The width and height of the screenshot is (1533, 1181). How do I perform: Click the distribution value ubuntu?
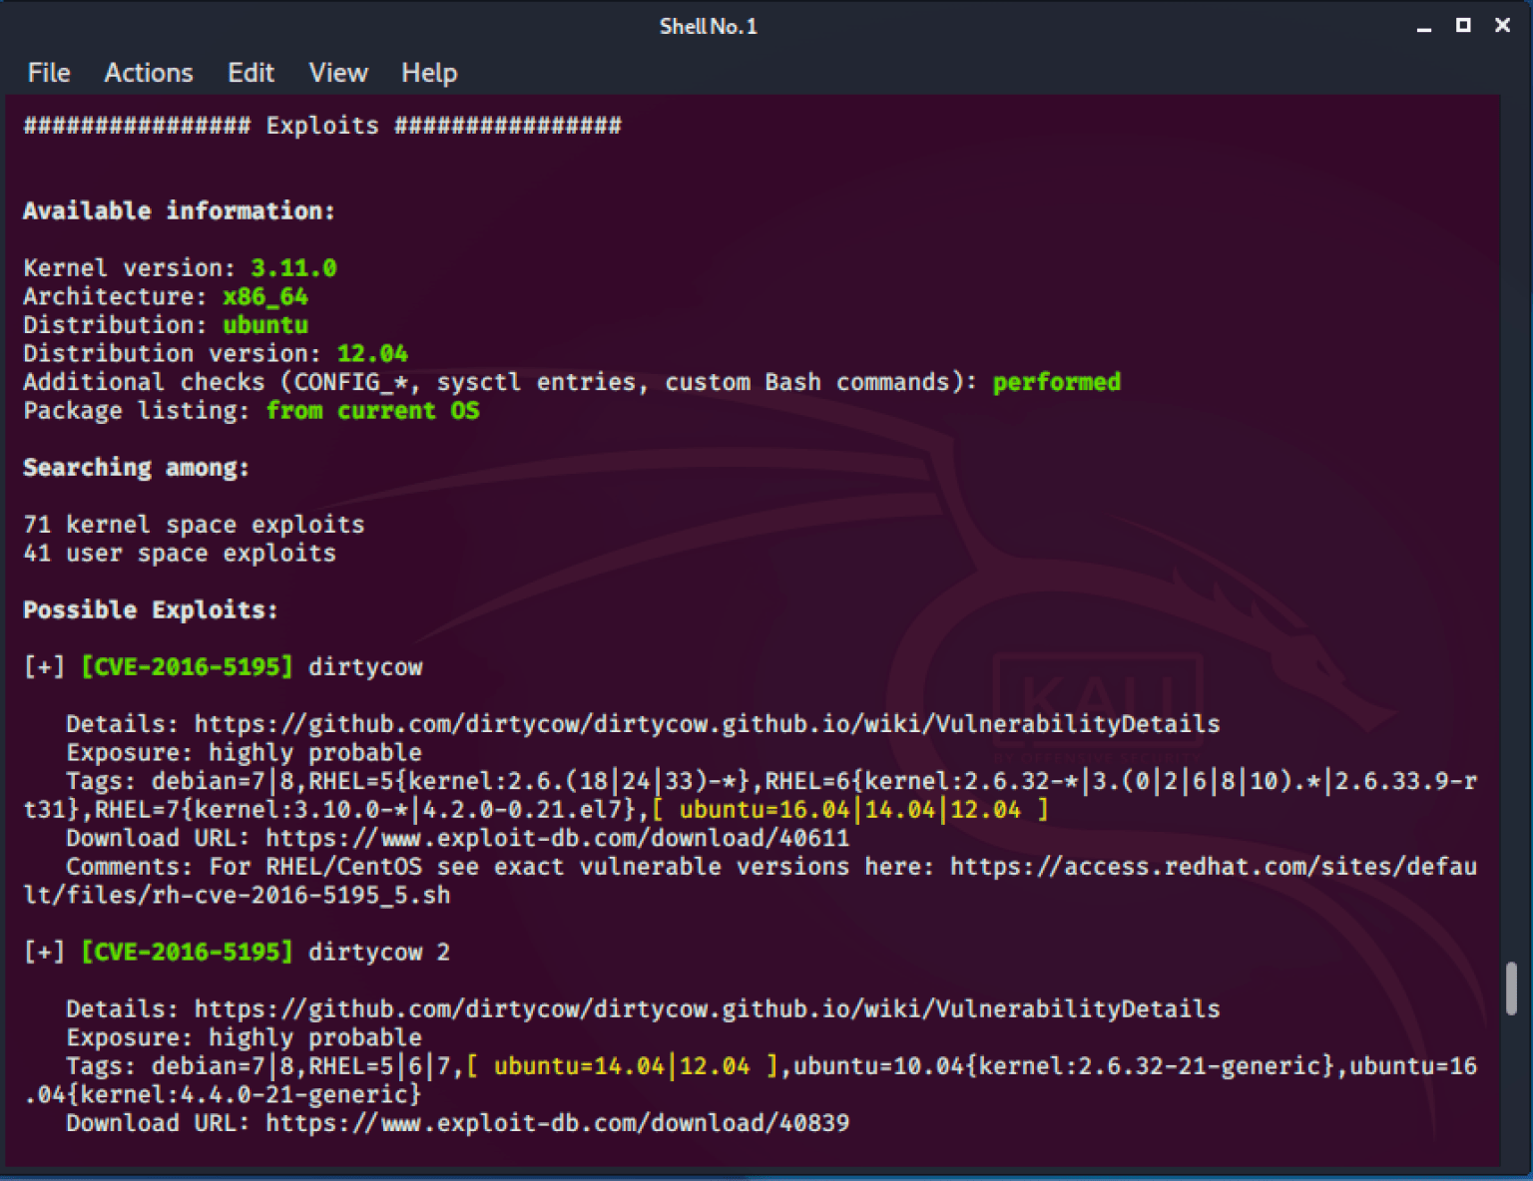coord(265,325)
